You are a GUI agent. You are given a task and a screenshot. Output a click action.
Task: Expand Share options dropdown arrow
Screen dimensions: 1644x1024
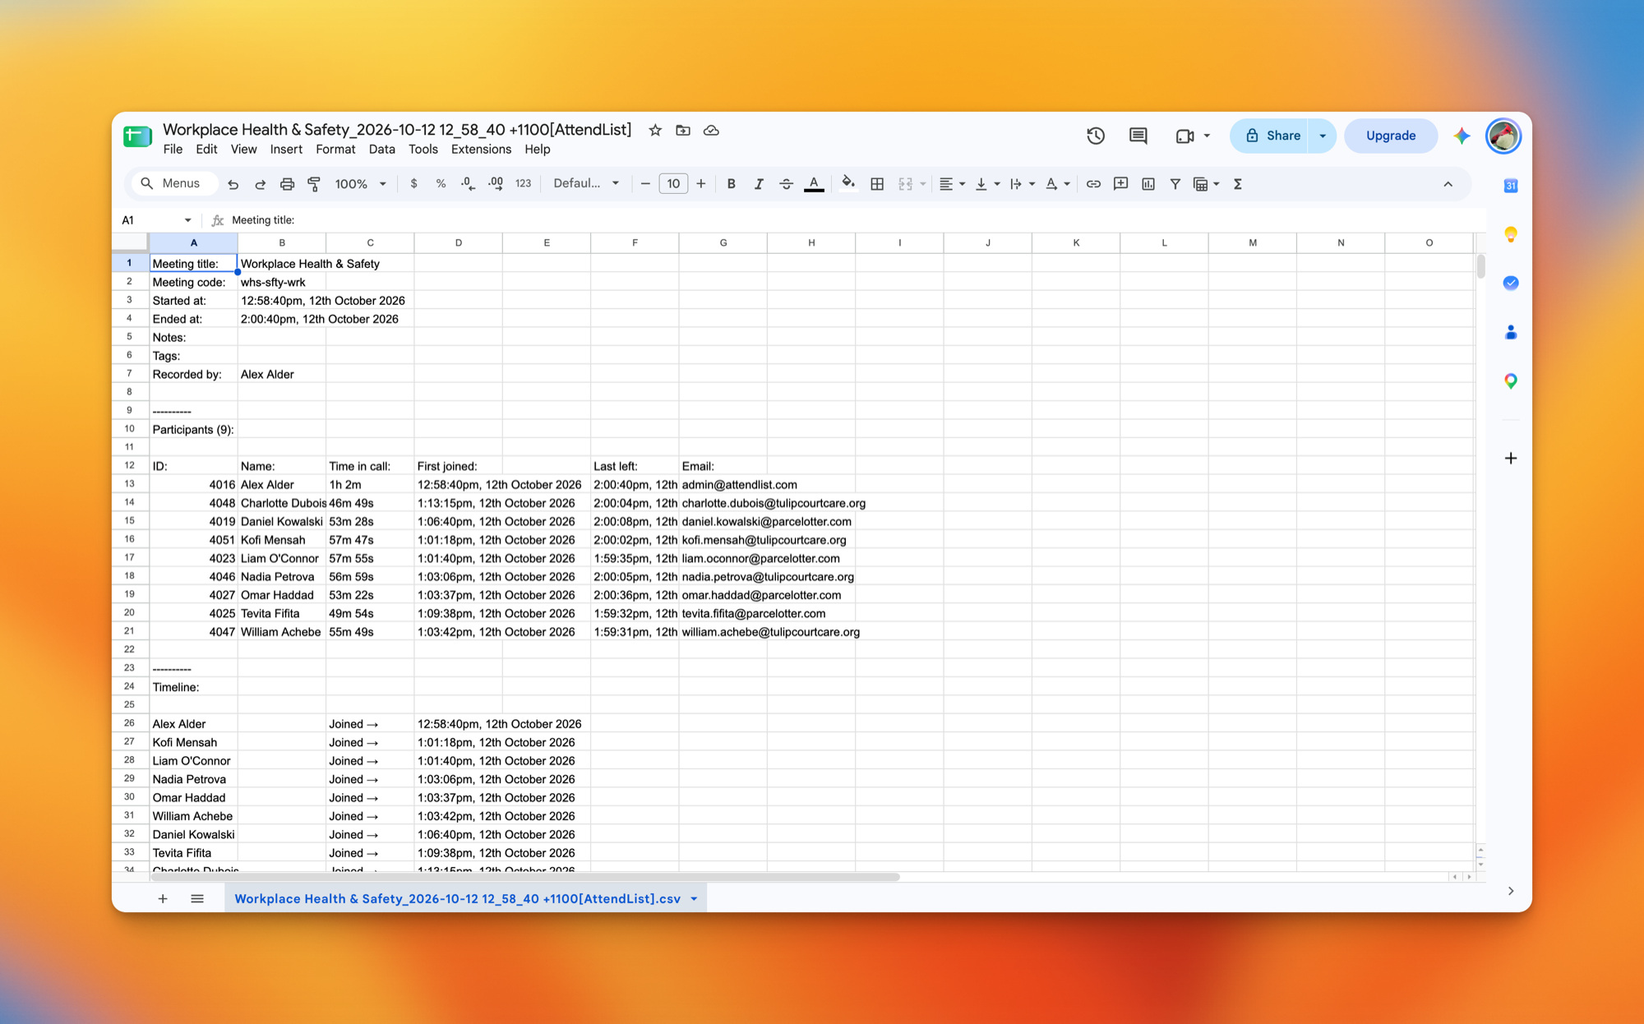(1323, 136)
